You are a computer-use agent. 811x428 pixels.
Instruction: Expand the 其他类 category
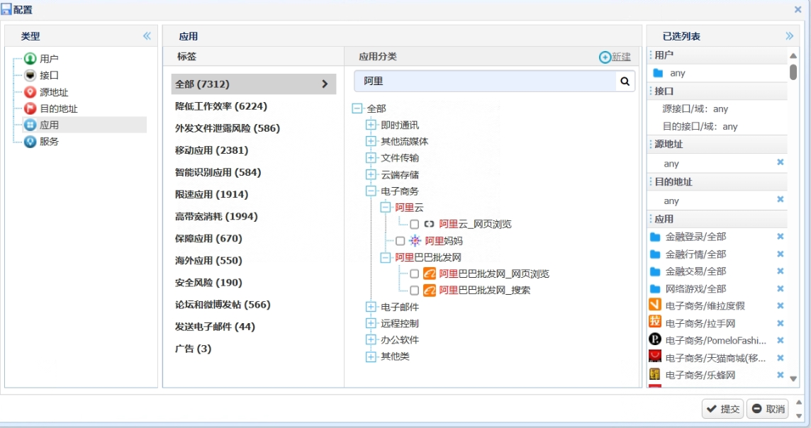pos(371,356)
